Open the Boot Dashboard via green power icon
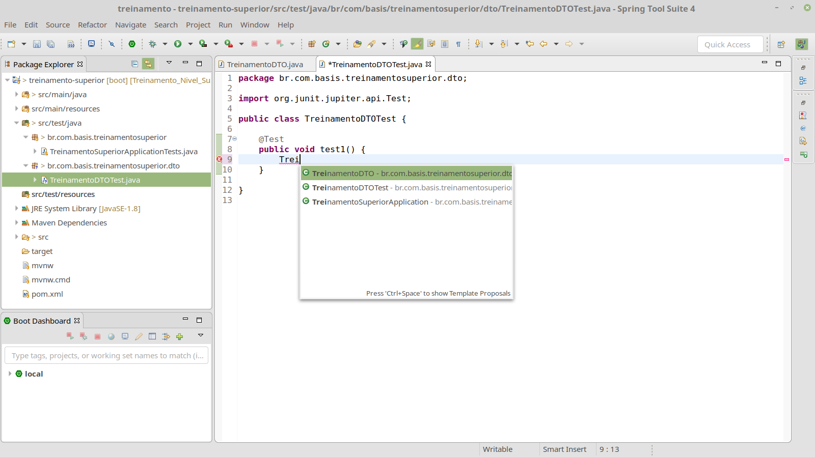Viewport: 815px width, 458px height. [x=132, y=44]
